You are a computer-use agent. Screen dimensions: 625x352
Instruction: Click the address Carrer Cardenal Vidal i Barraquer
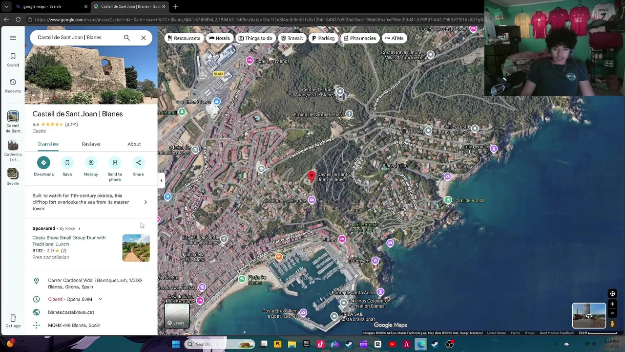pyautogui.click(x=95, y=284)
